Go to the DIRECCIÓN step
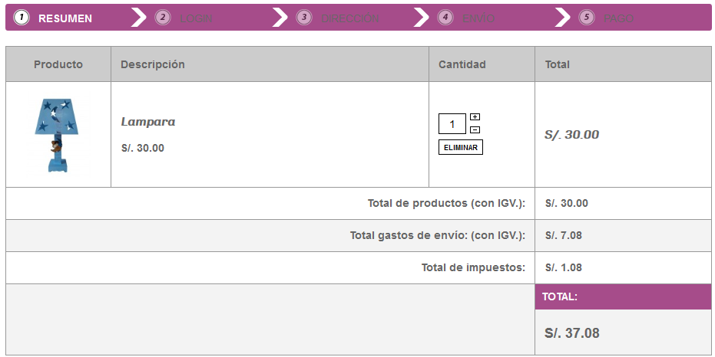715x357 pixels. pyautogui.click(x=350, y=18)
